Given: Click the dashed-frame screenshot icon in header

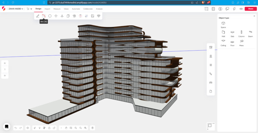Looking at the screenshot, I should [206, 9].
